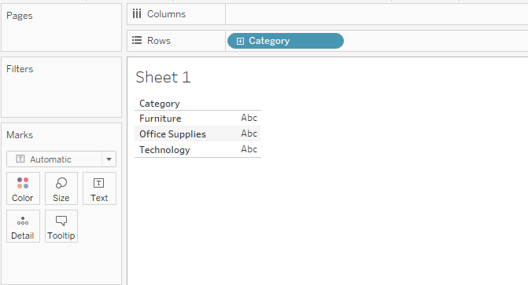This screenshot has width=528, height=285.
Task: Open the mark type dropdown arrow
Action: pyautogui.click(x=109, y=159)
